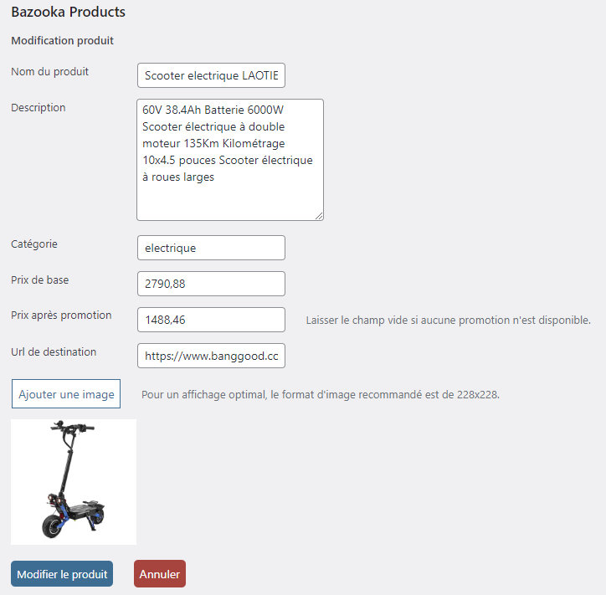
Task: Click the Url de destination label
Action: [54, 352]
